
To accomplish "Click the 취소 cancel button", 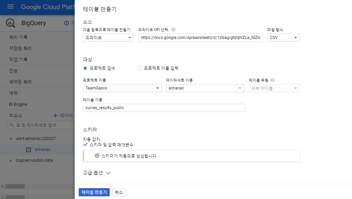I will point(119,192).
